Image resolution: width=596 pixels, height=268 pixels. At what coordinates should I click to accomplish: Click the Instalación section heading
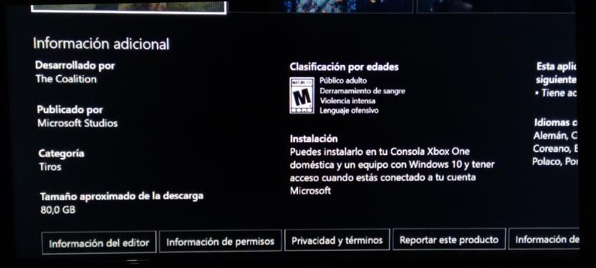point(314,139)
